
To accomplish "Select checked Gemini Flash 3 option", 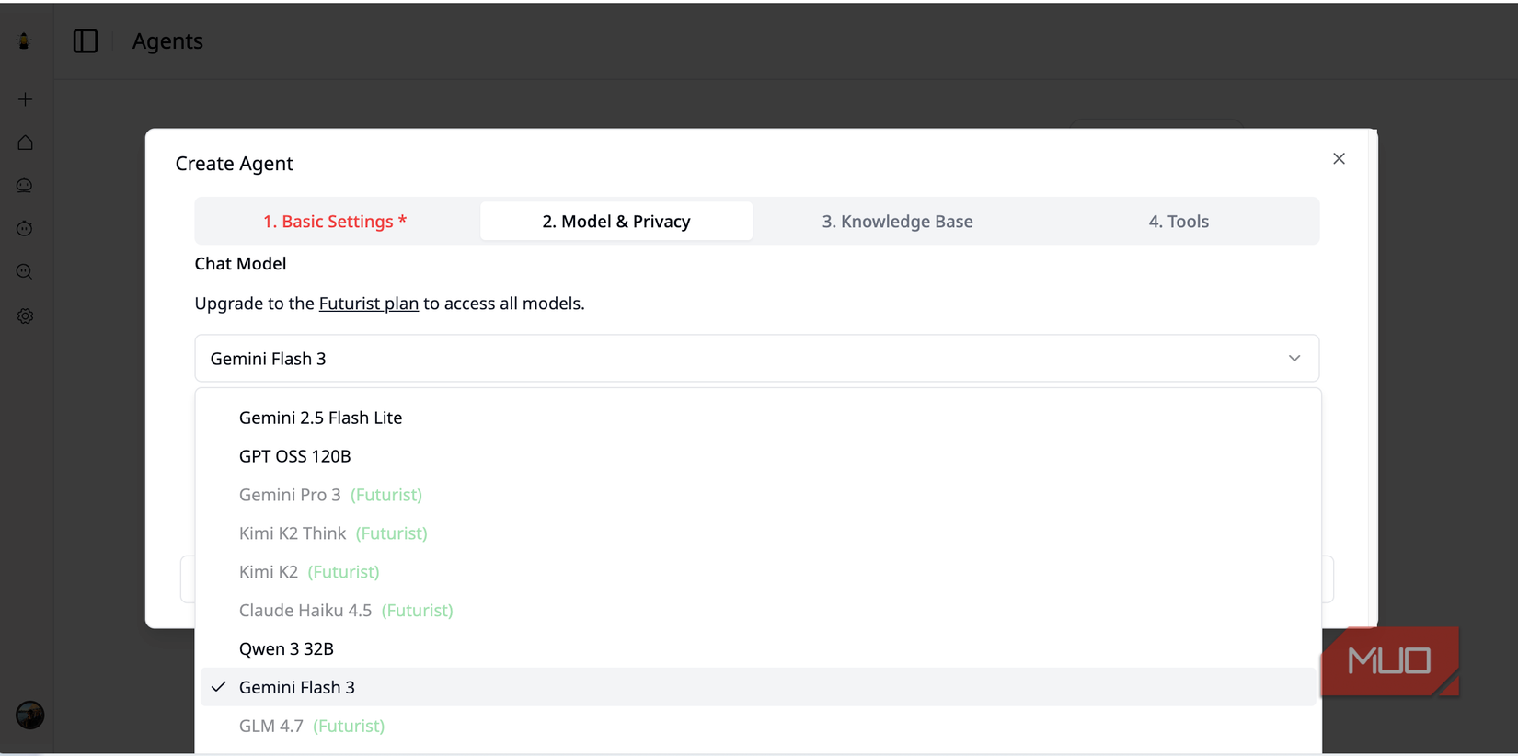I will [757, 687].
